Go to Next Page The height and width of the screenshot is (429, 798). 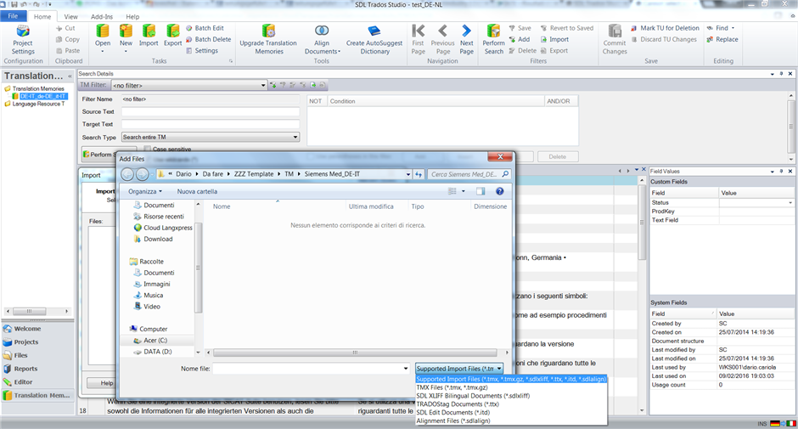[466, 40]
